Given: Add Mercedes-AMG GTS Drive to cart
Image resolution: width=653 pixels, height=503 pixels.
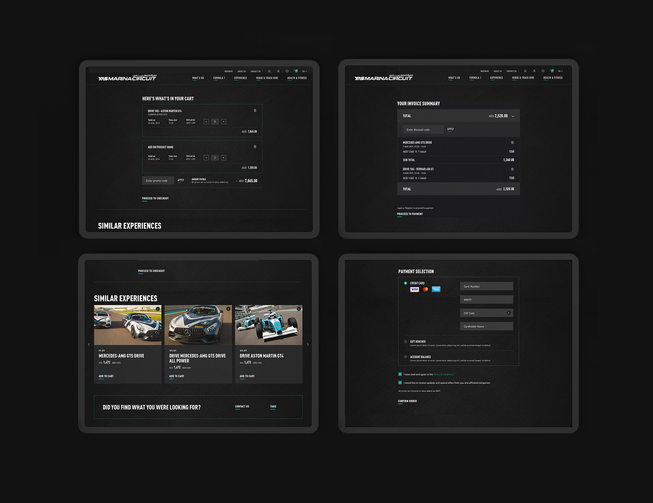Looking at the screenshot, I should (106, 376).
